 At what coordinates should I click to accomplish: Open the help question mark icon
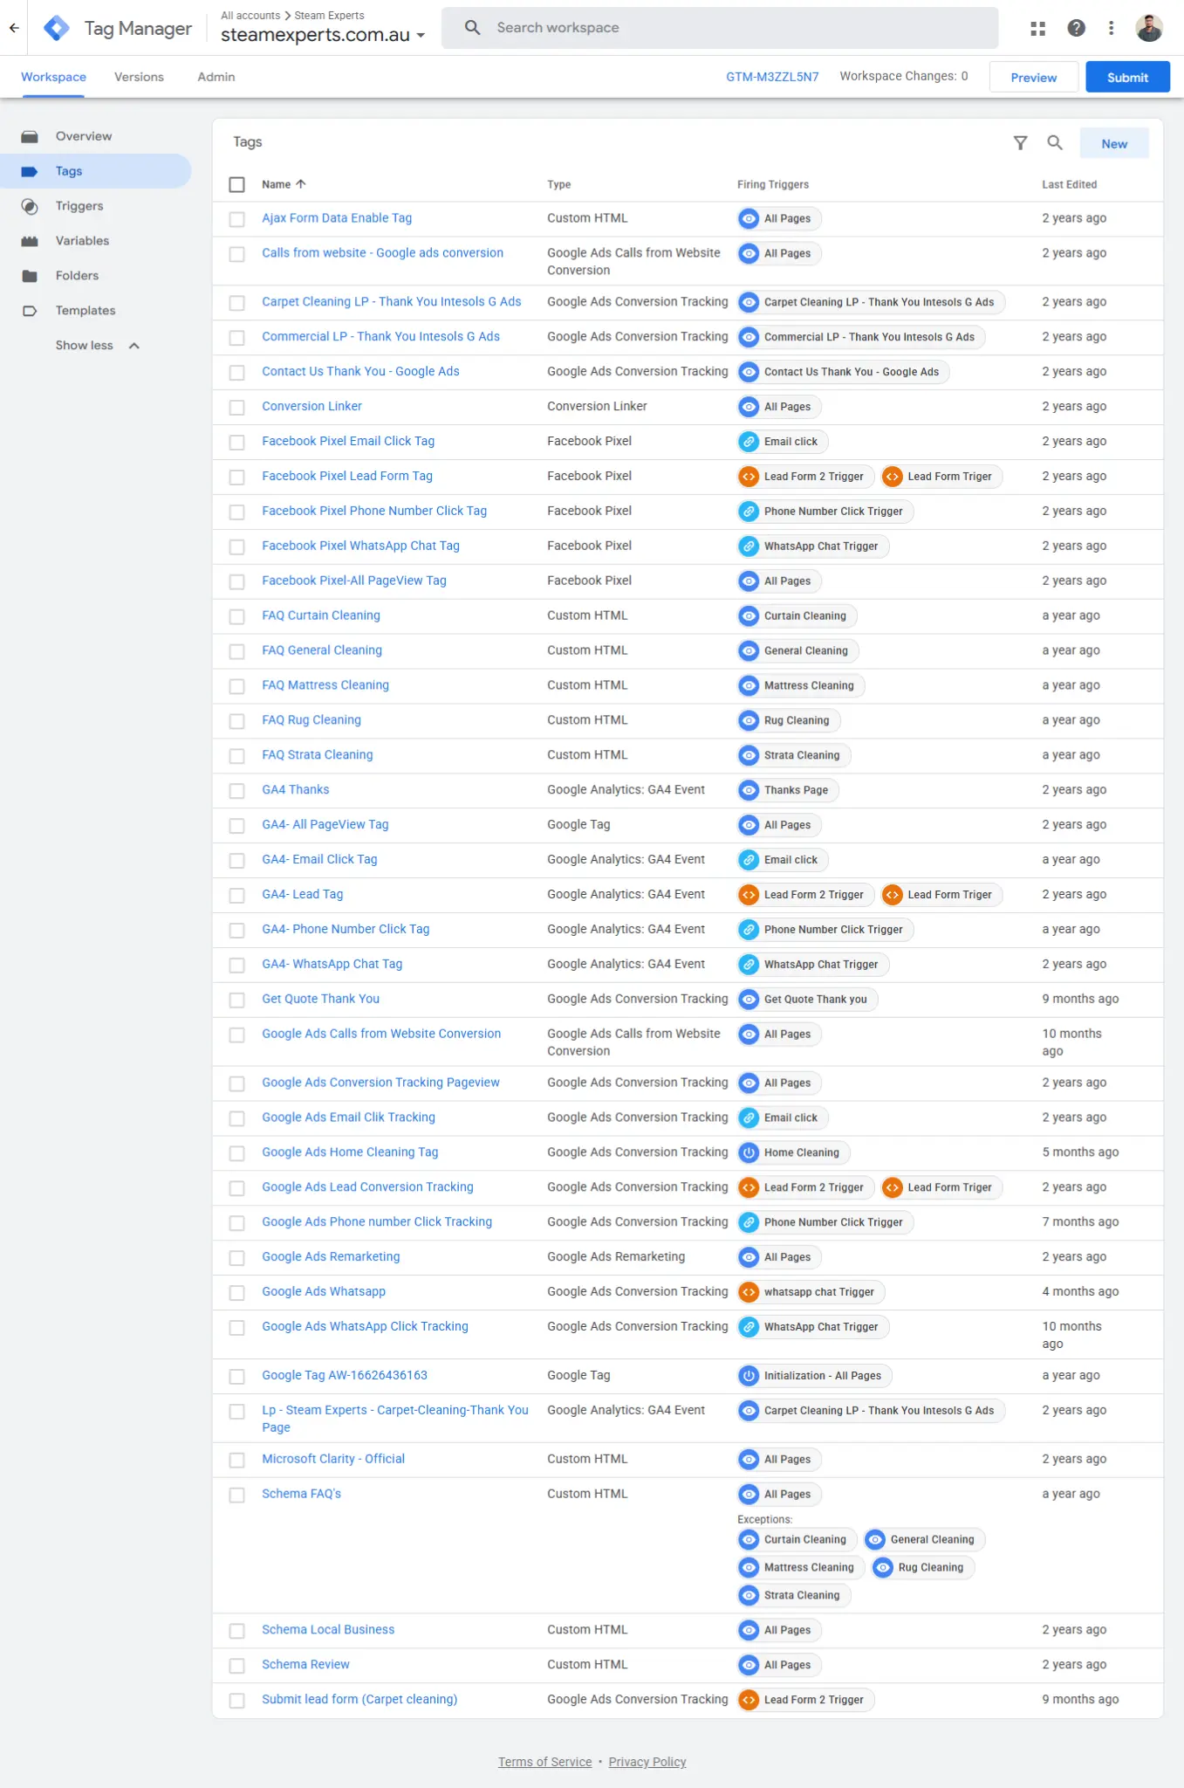click(x=1076, y=28)
